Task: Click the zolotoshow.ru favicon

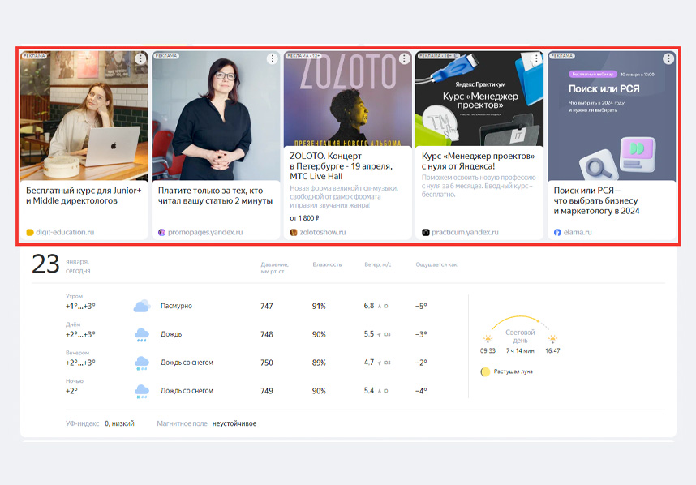Action: point(294,232)
